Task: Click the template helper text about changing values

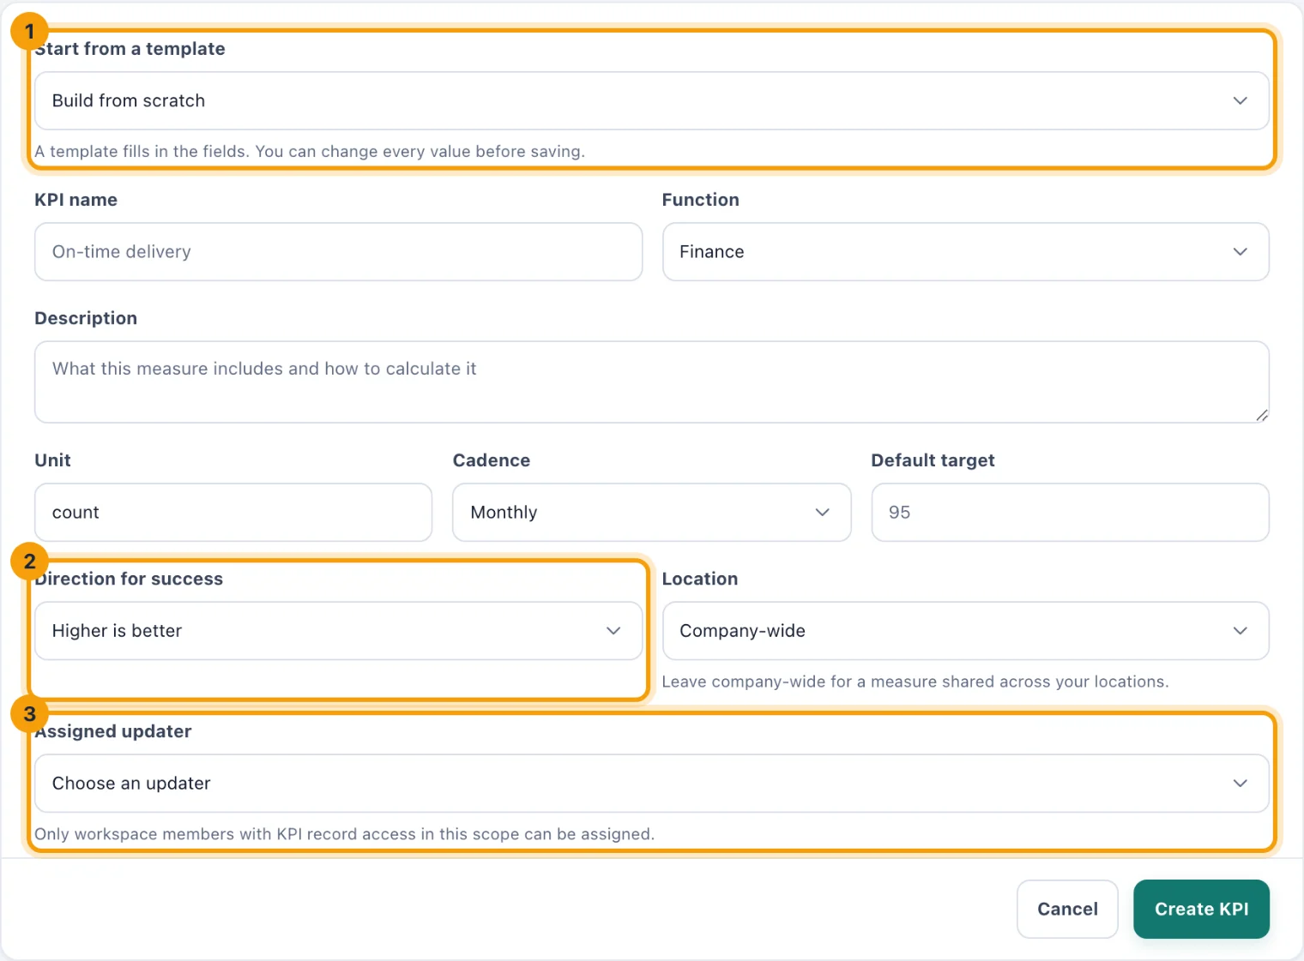Action: click(310, 152)
